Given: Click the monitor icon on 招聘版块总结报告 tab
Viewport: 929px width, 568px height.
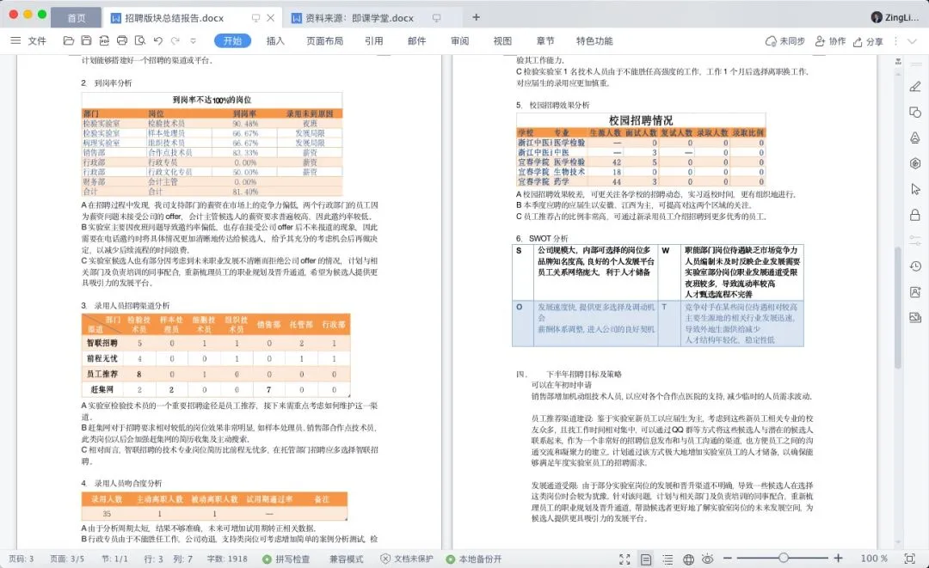Looking at the screenshot, I should [x=256, y=18].
